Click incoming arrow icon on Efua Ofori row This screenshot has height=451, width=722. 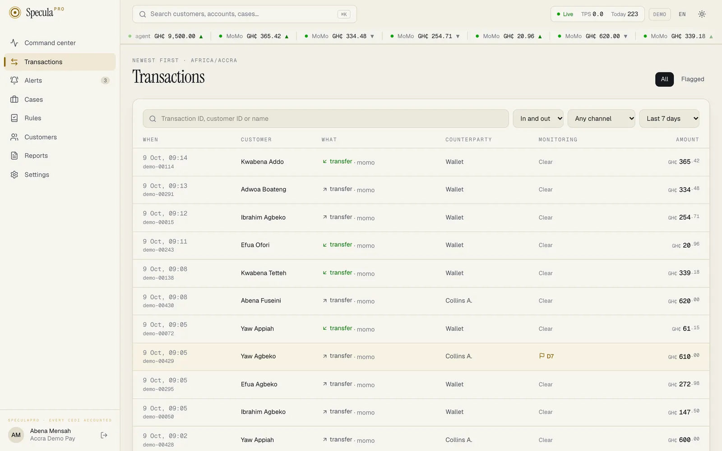tap(324, 245)
